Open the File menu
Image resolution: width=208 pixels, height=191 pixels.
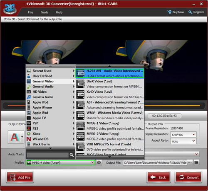pos(30,12)
